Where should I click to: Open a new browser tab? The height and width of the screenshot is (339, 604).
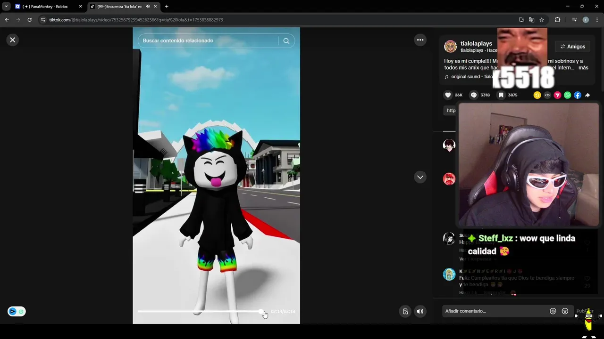[167, 7]
